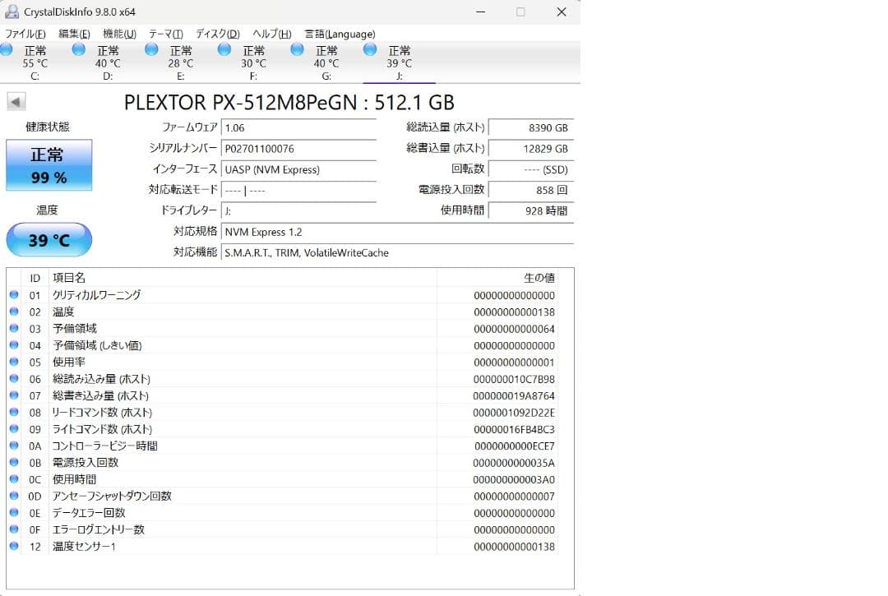This screenshot has width=888, height=596.
Task: Click the 使用時間 value 928 時間
Action: click(531, 211)
